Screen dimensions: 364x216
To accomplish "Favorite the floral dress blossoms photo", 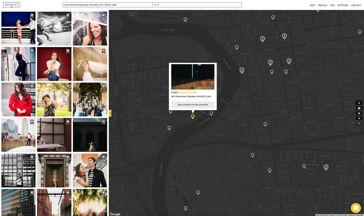I will pos(68,86).
